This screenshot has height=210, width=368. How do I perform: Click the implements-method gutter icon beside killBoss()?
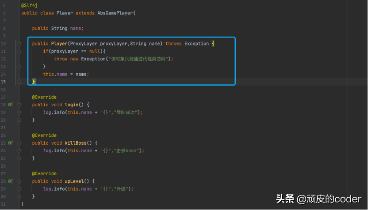click(10, 143)
